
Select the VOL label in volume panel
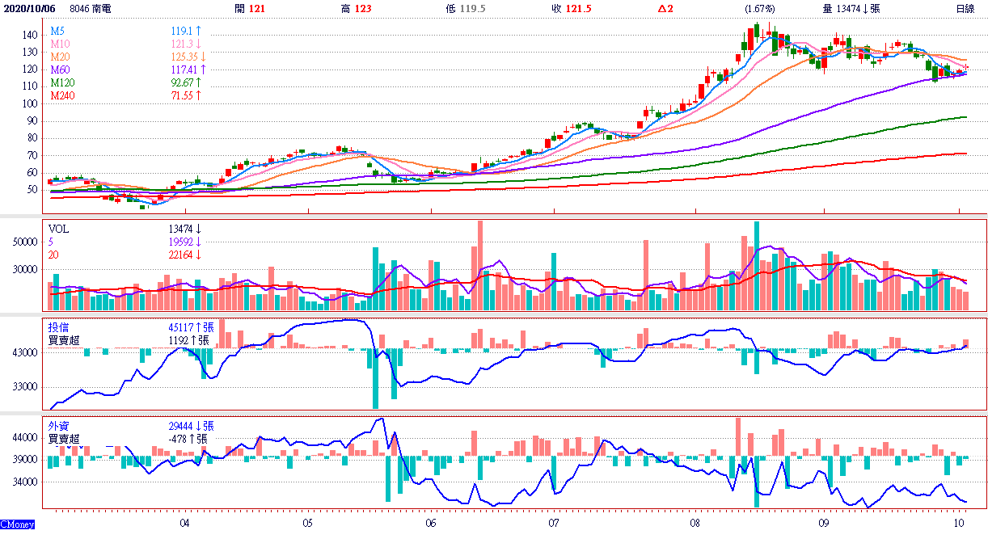click(x=59, y=229)
